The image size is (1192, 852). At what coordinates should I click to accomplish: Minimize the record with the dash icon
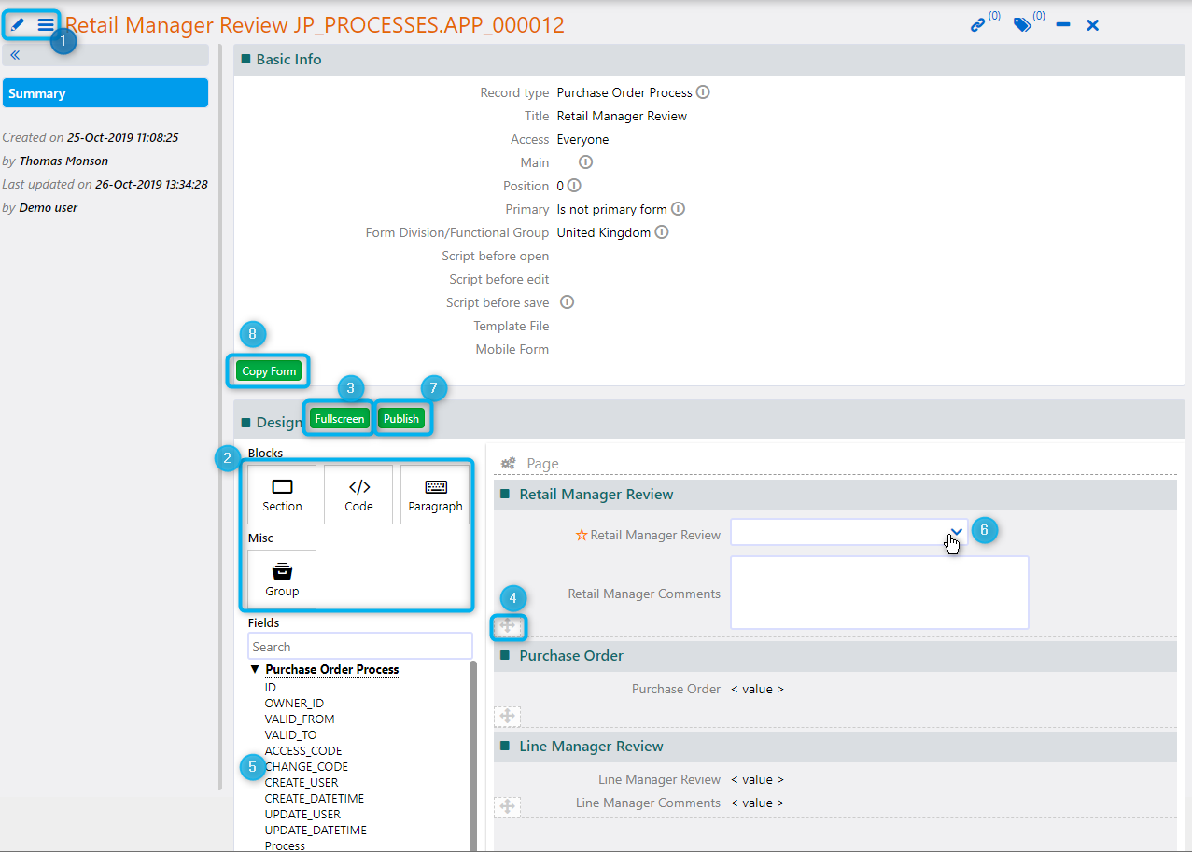tap(1063, 25)
